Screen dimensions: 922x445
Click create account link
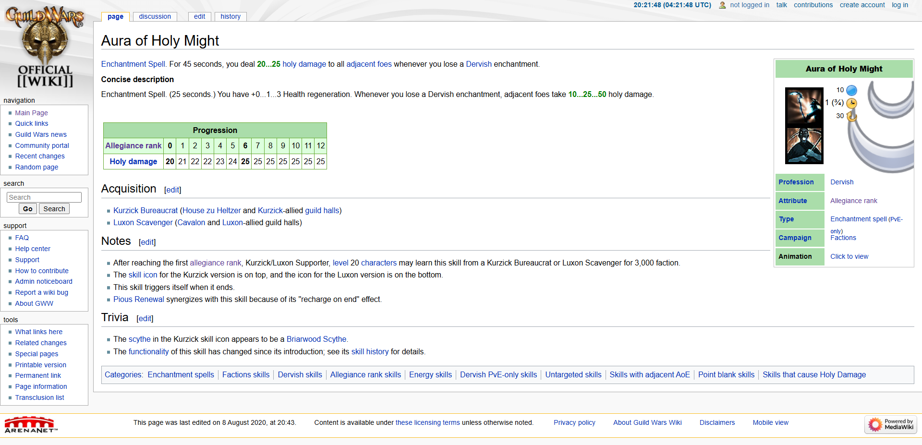point(862,5)
